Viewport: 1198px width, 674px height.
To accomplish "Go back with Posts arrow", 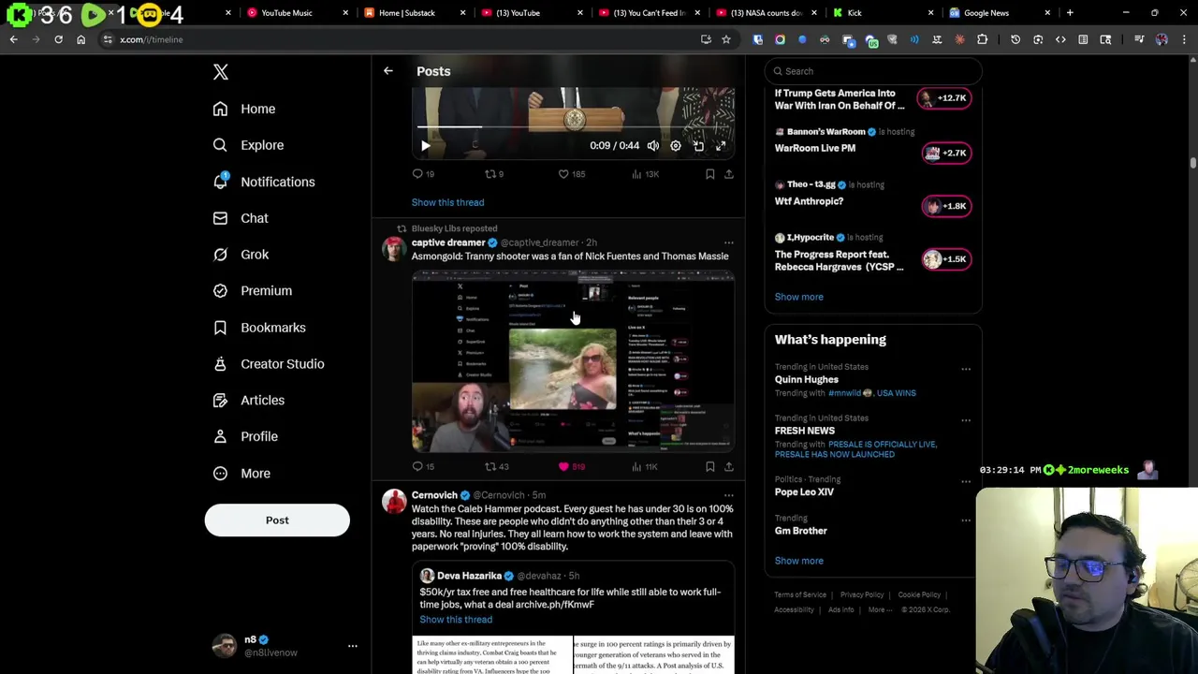I will (387, 71).
